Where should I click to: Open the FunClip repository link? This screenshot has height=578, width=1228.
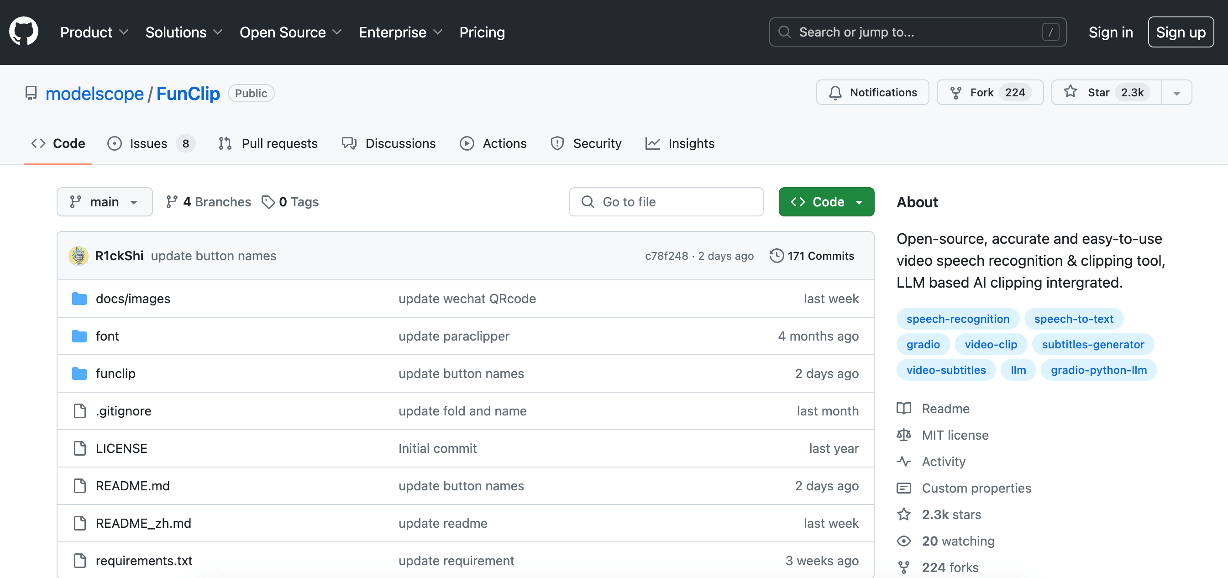188,94
